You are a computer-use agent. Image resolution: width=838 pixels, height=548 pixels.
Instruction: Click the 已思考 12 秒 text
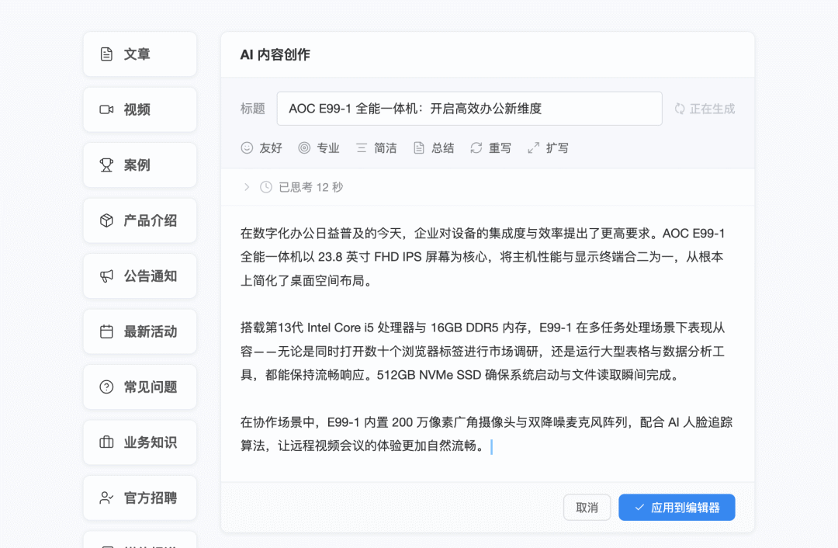point(311,187)
